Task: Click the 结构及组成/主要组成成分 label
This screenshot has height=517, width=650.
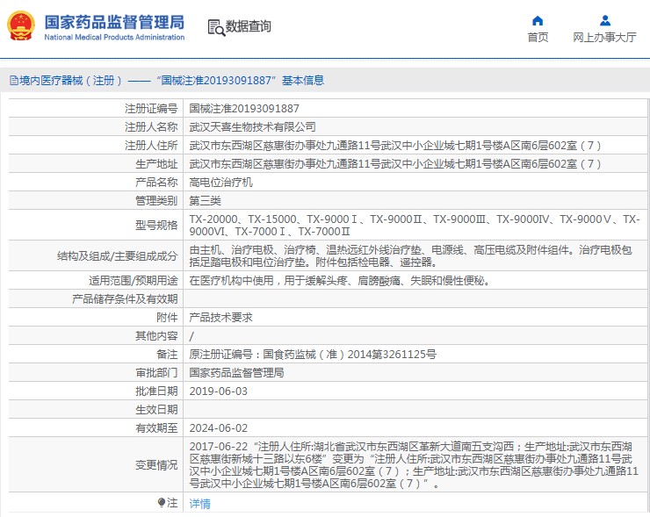Action: pyautogui.click(x=118, y=256)
